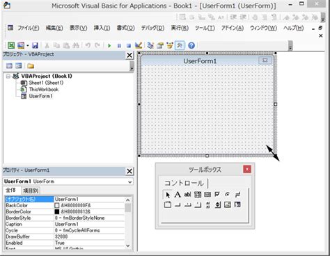The width and height of the screenshot is (330, 258).
Task: Click the View Object icon in project pane
Action: [x=19, y=66]
